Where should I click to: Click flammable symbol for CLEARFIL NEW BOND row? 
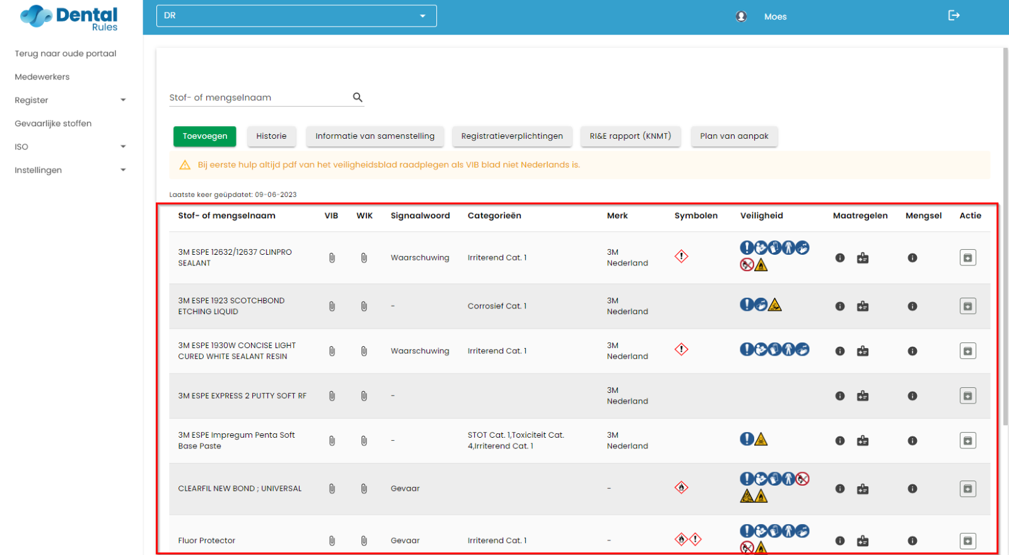[x=682, y=488]
